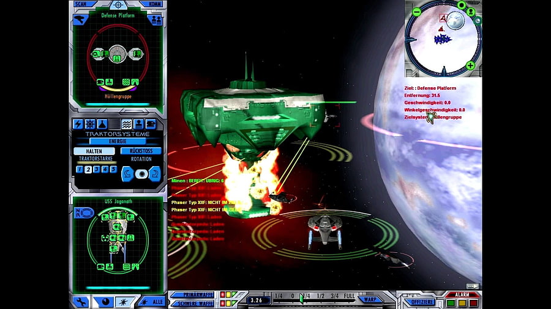551x309 pixels.
Task: Click the planet on the minimap
Action: [455, 20]
